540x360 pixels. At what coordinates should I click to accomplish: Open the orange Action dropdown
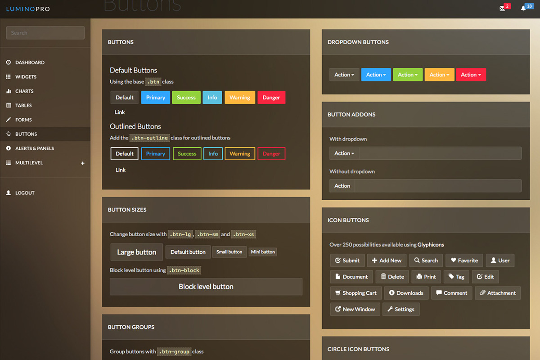pos(439,75)
